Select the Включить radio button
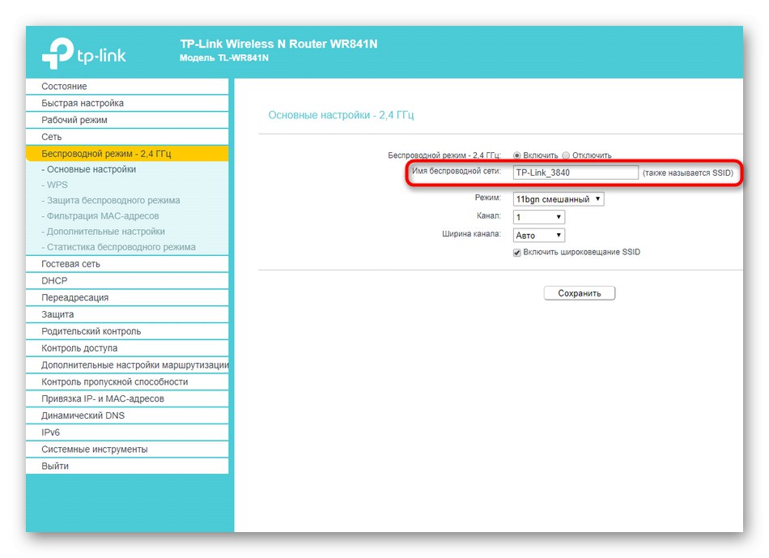Viewport: 769px width, 558px height. [517, 155]
